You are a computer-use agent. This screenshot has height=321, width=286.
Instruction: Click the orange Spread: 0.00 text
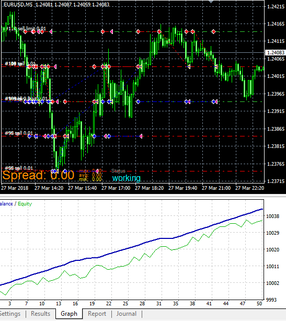[x=38, y=176]
